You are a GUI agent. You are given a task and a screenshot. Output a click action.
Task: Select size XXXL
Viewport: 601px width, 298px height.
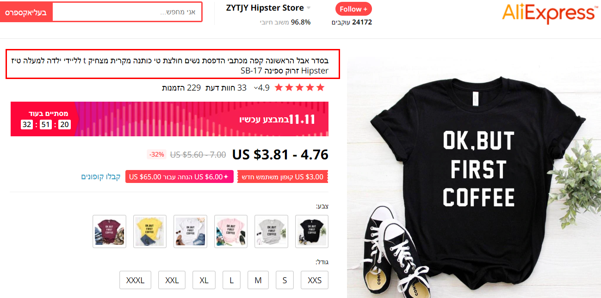tap(135, 280)
